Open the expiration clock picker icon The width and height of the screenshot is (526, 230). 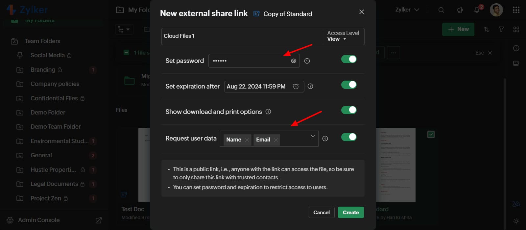pos(296,87)
